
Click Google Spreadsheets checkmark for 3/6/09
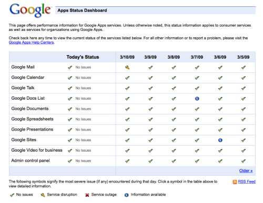(x=220, y=120)
